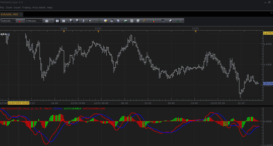Select the arrow cursor tool

click(x=83, y=21)
